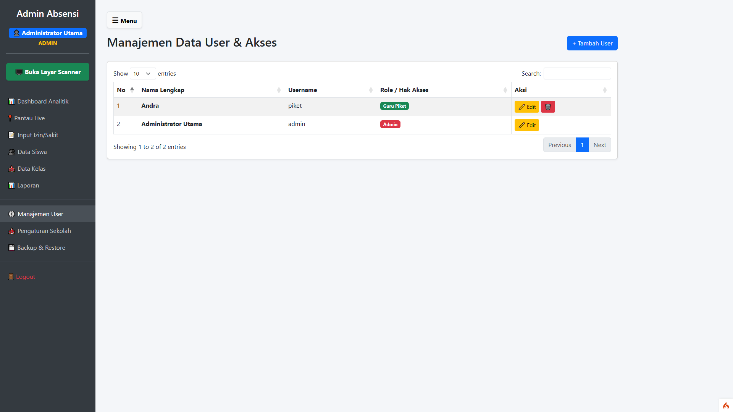Viewport: 733px width, 412px height.
Task: Open the Menu hamburger toggle
Action: (x=124, y=21)
